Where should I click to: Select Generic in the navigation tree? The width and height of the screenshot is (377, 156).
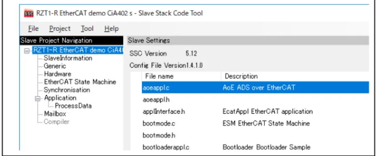click(x=55, y=66)
